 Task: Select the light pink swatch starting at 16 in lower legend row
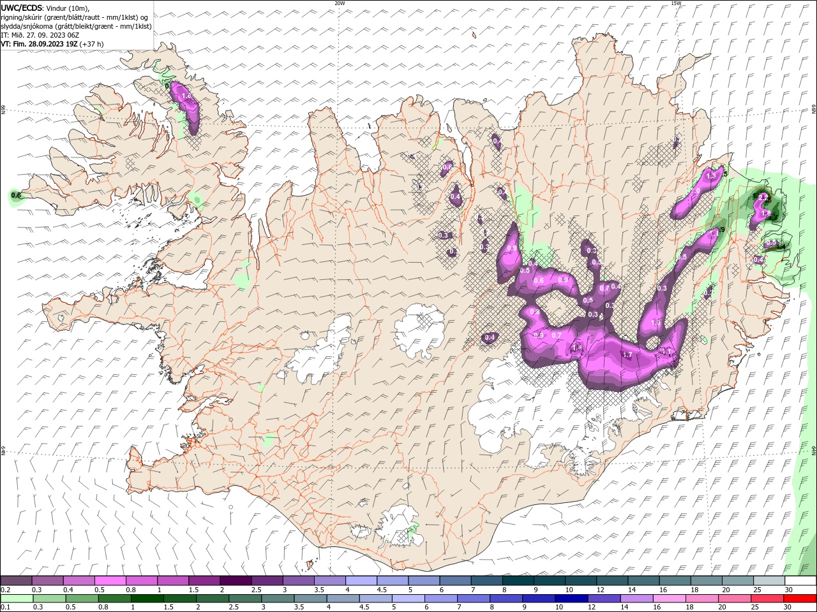[x=670, y=599]
